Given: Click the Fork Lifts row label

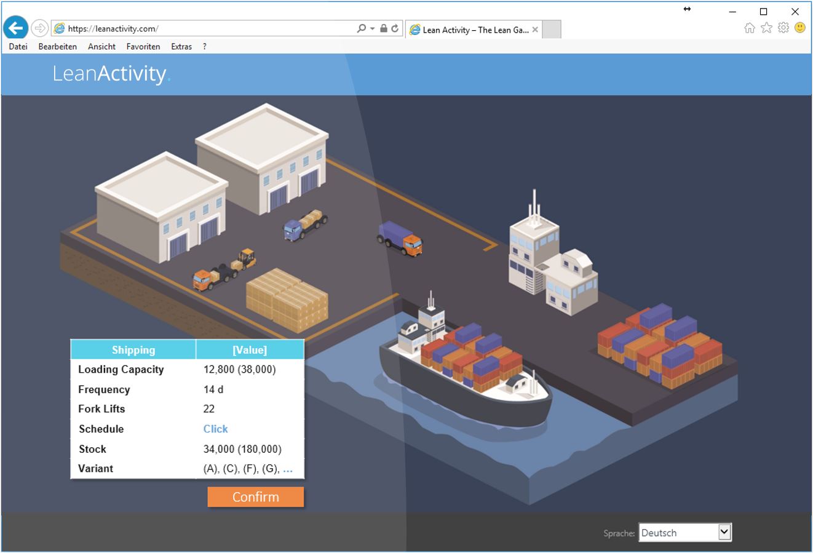Looking at the screenshot, I should pyautogui.click(x=101, y=409).
